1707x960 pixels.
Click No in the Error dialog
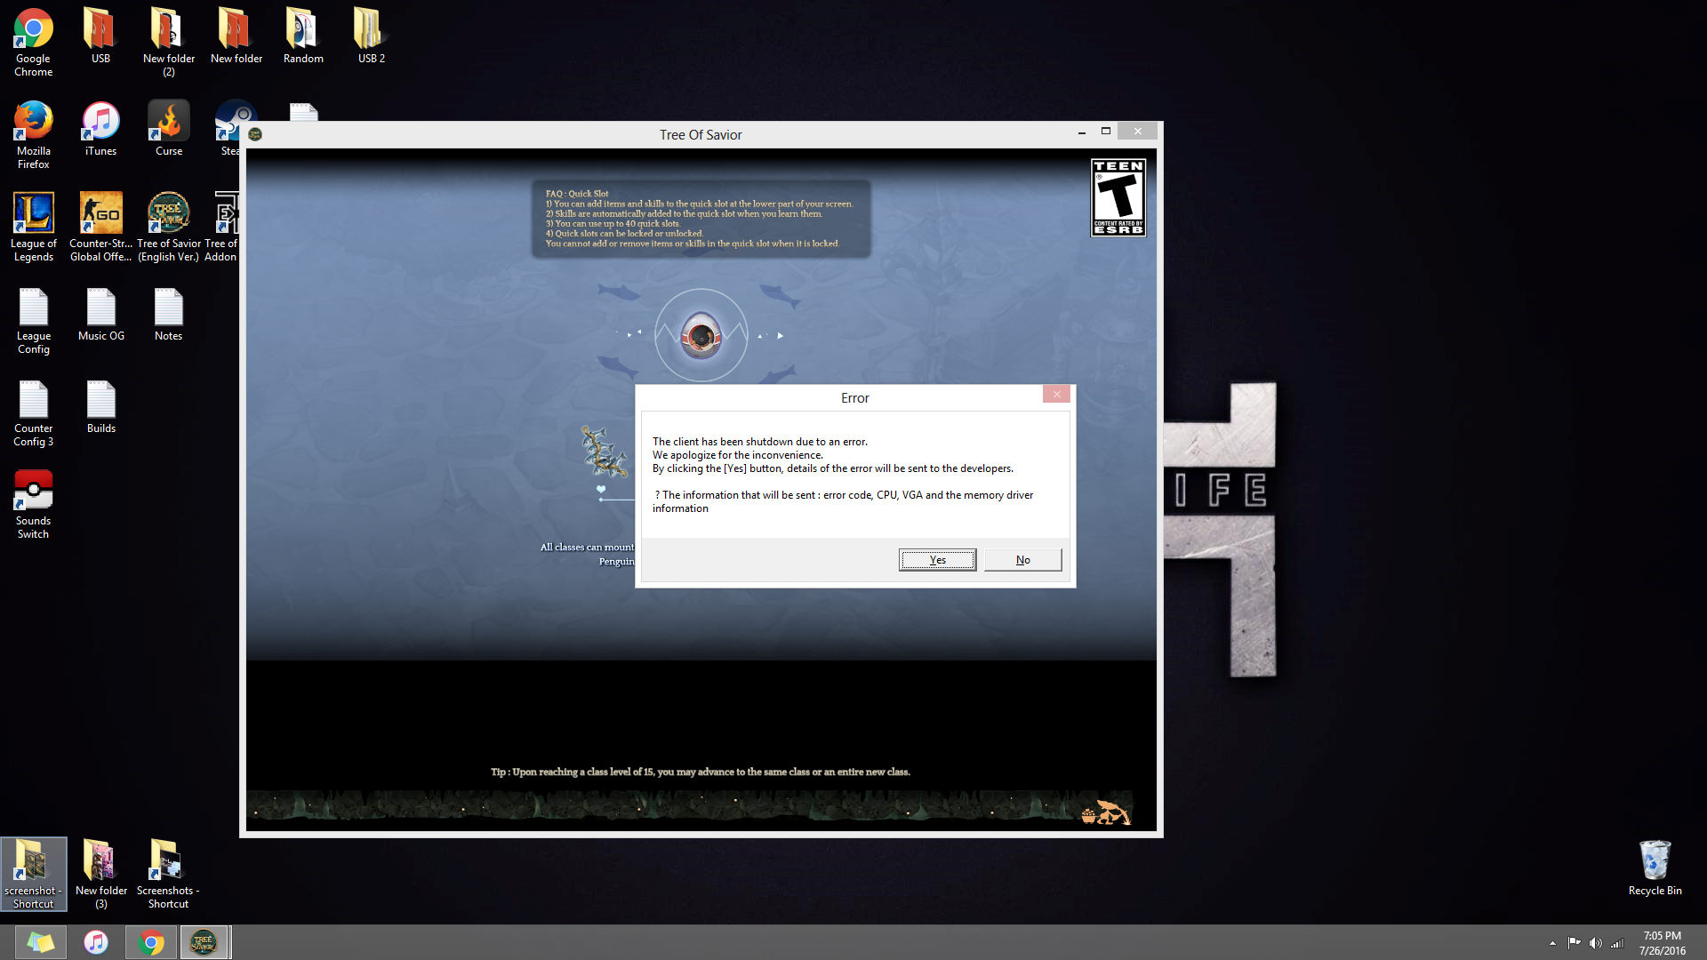click(1022, 559)
